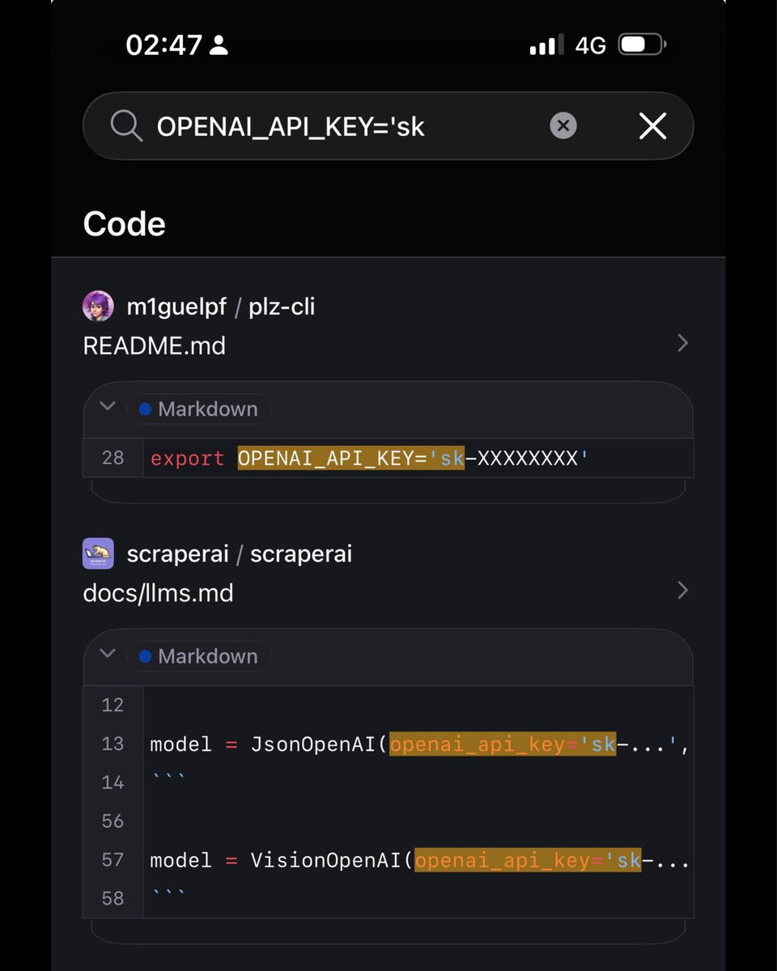This screenshot has height=971, width=777.
Task: Open the m1guelpf avatar
Action: point(99,307)
